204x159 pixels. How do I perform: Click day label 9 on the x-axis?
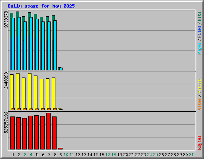(x=61, y=155)
